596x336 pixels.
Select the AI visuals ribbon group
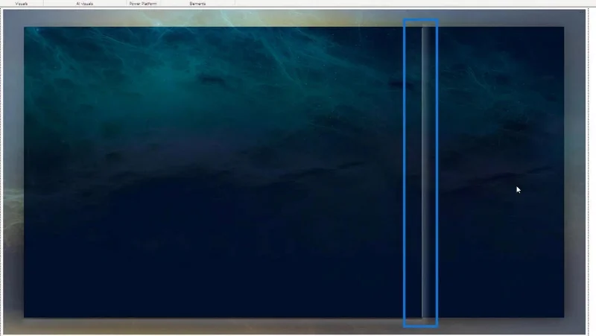84,4
